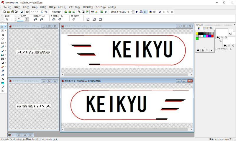Click the Copy icon in toolbar
This screenshot has height=141, width=236.
point(46,12)
